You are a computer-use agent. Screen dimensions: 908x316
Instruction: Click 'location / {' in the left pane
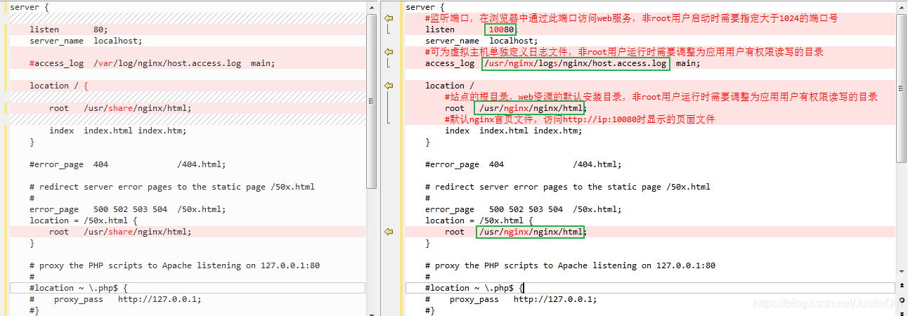pyautogui.click(x=59, y=86)
